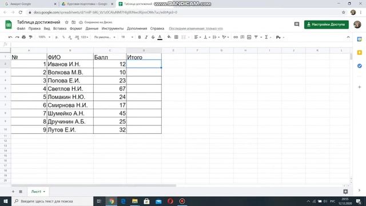The width and height of the screenshot is (366, 206).
Task: Open the fill color picker
Action: pos(169,37)
